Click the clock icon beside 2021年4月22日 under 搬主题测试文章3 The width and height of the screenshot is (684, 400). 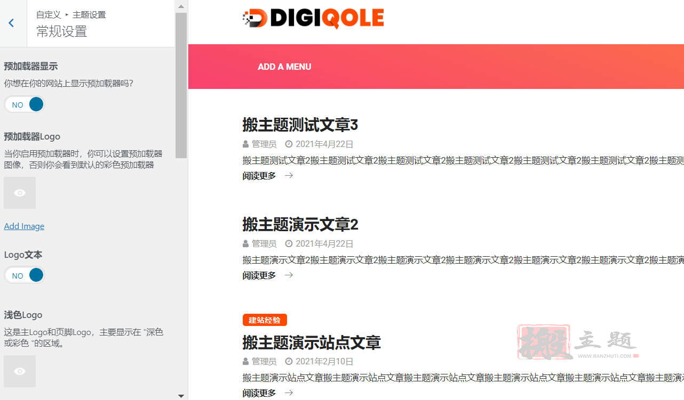(x=289, y=144)
